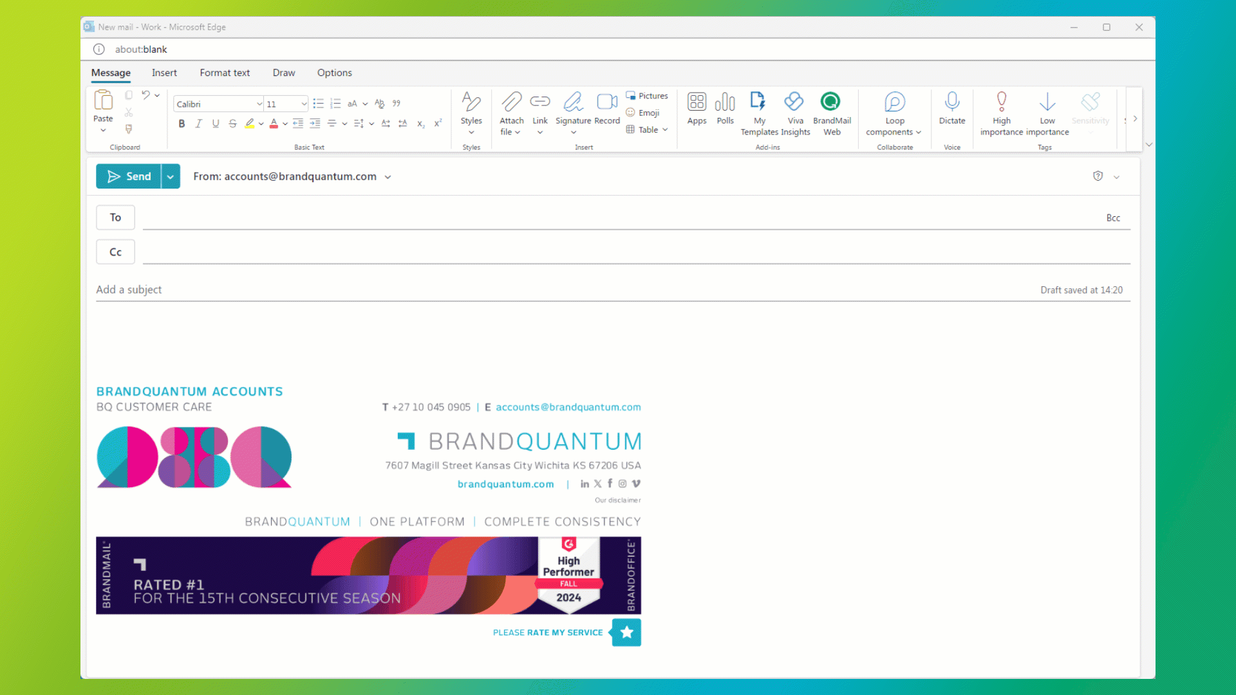Open Viva Insights from the ribbon
The width and height of the screenshot is (1236, 695).
click(x=794, y=102)
